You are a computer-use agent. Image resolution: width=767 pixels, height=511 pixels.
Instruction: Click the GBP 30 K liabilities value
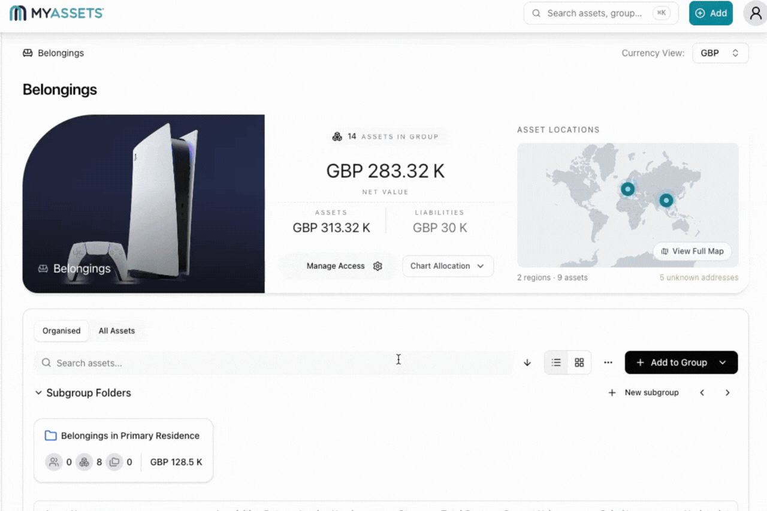[440, 228]
